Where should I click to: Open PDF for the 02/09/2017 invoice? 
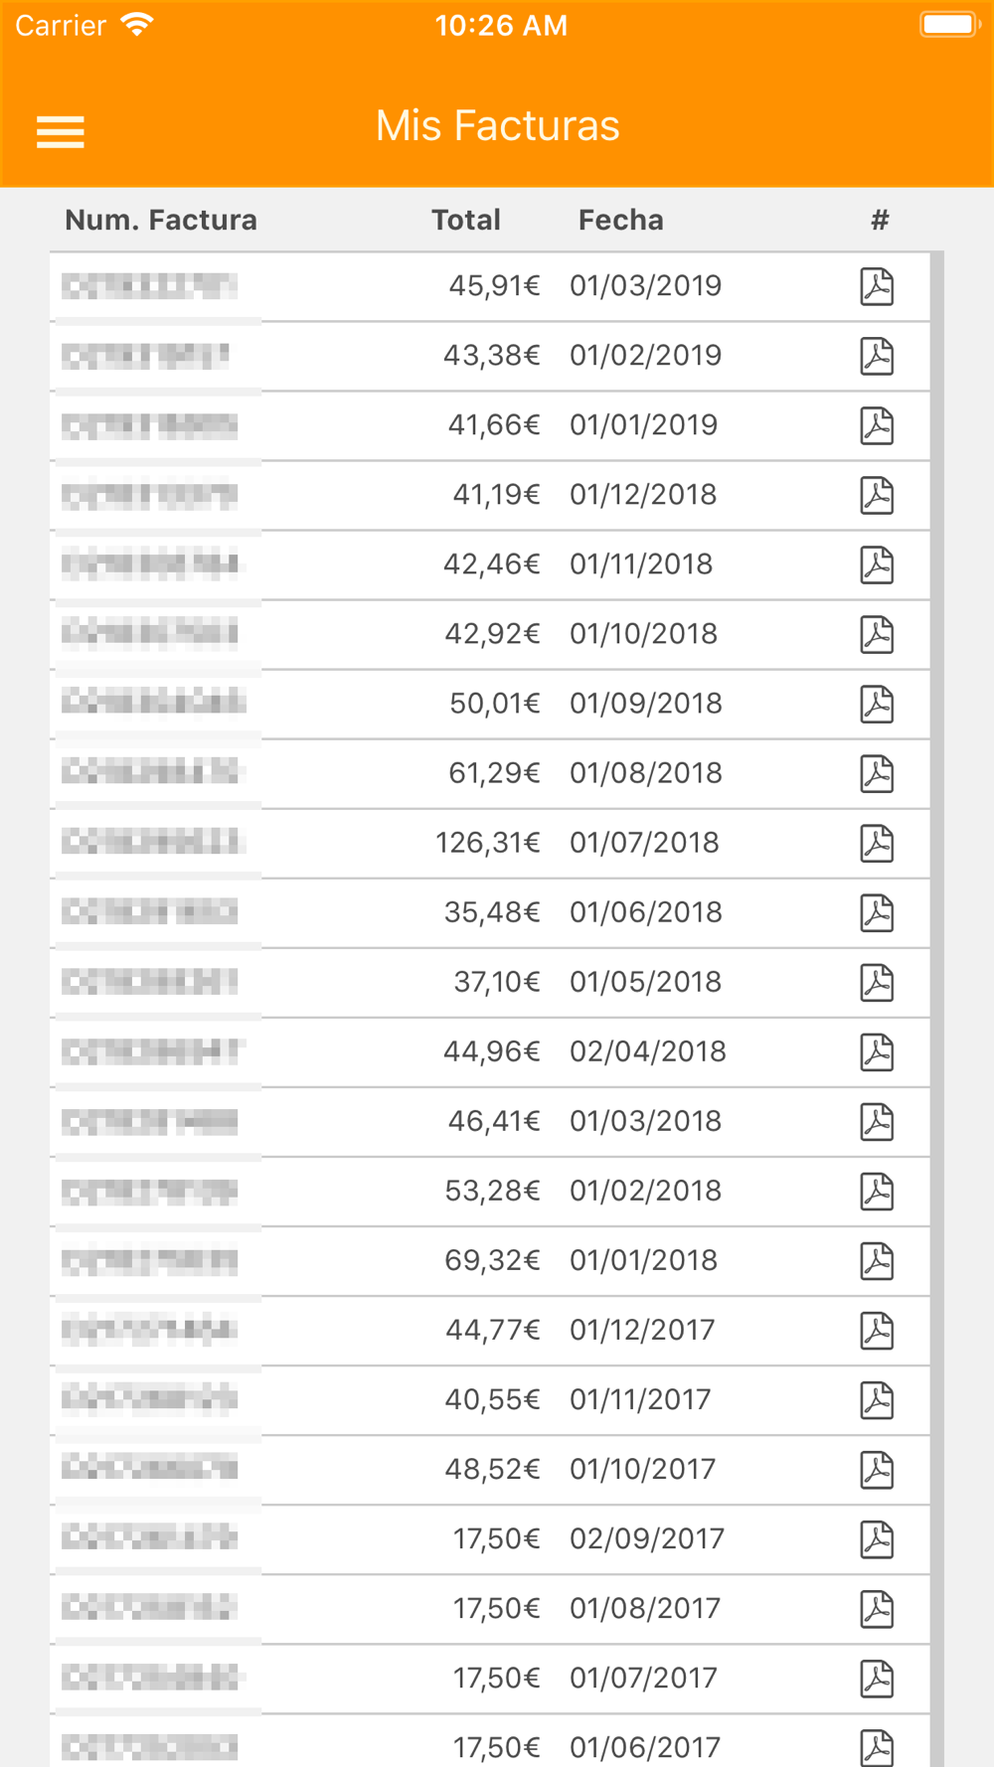pyautogui.click(x=877, y=1538)
